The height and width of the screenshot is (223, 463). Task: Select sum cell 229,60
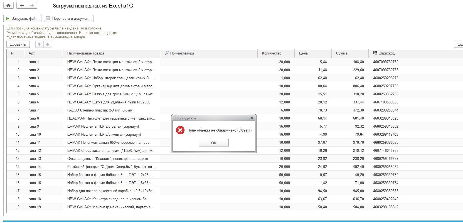pos(350,70)
